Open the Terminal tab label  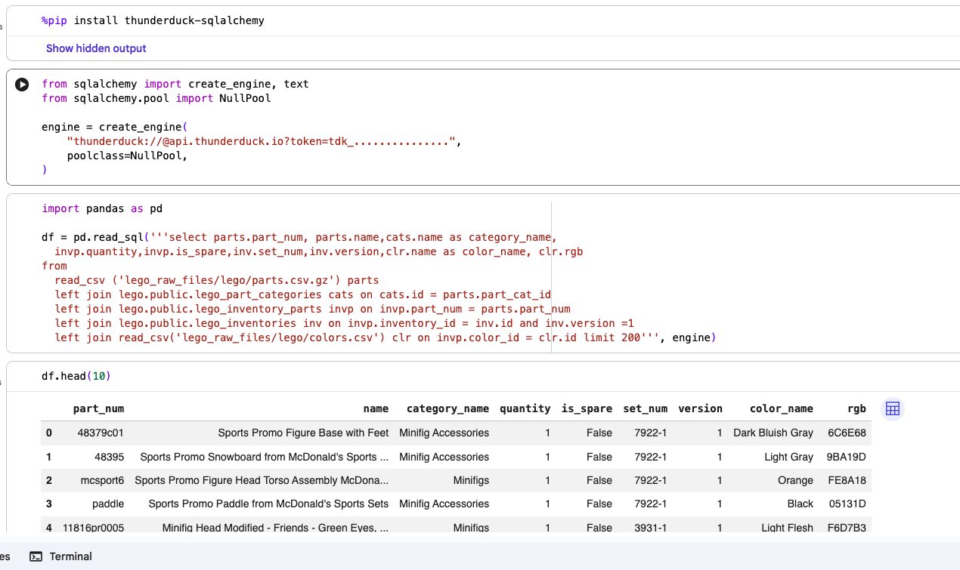click(71, 556)
